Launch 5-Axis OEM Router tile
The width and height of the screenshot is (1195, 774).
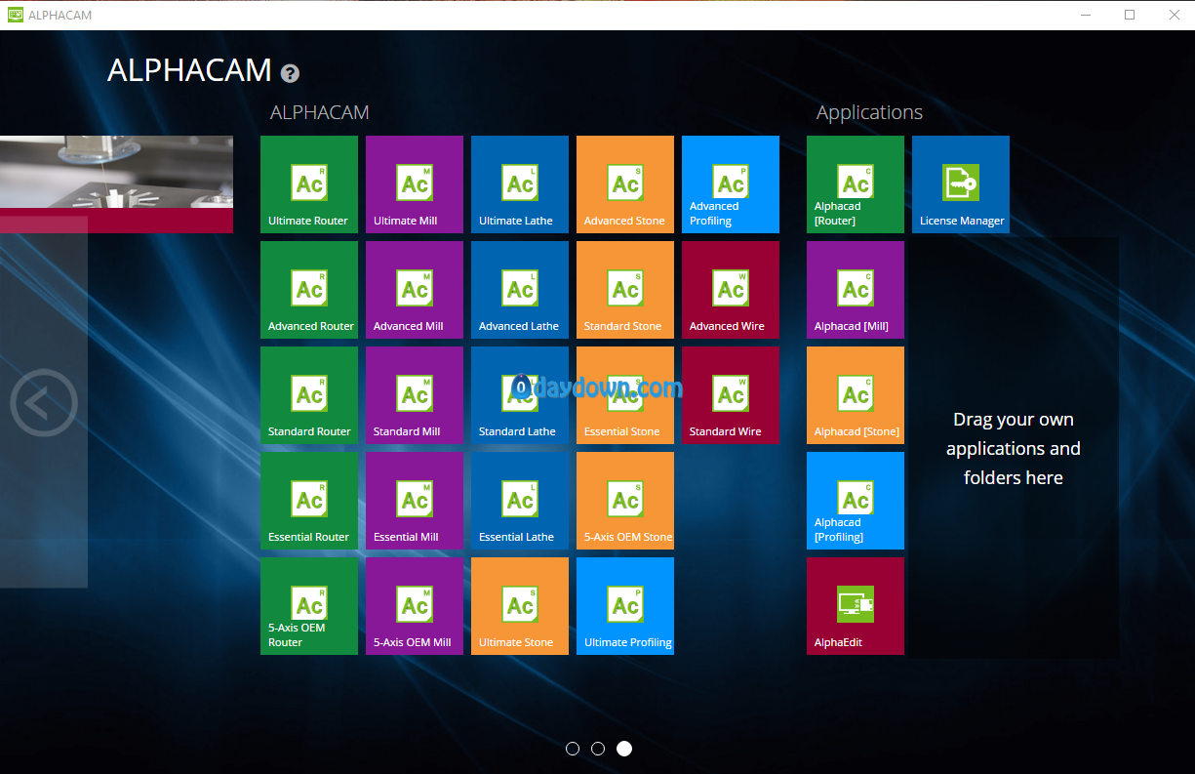[x=309, y=606]
